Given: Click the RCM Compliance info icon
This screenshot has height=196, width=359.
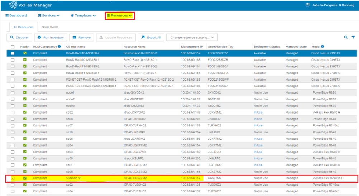Looking at the screenshot, I should coord(59,47).
